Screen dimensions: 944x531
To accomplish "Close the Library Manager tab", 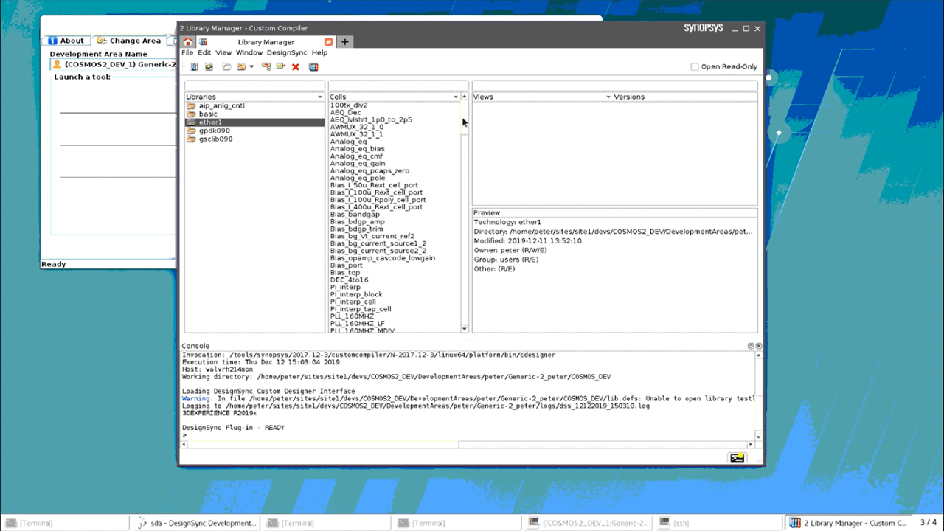I will 329,42.
